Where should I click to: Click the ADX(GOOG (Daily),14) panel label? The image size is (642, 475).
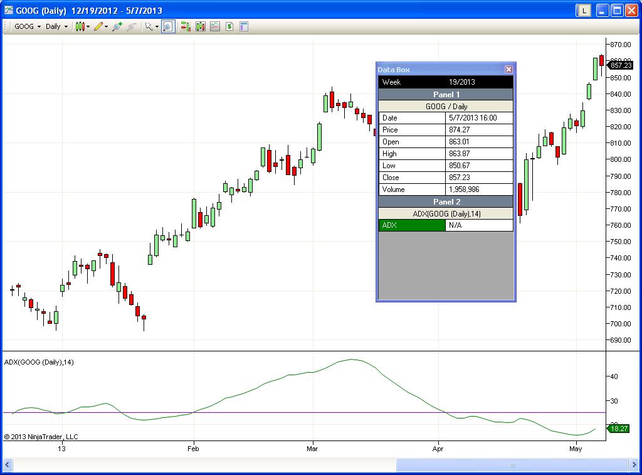point(39,362)
